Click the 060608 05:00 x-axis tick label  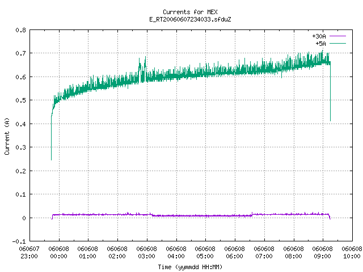(x=205, y=252)
